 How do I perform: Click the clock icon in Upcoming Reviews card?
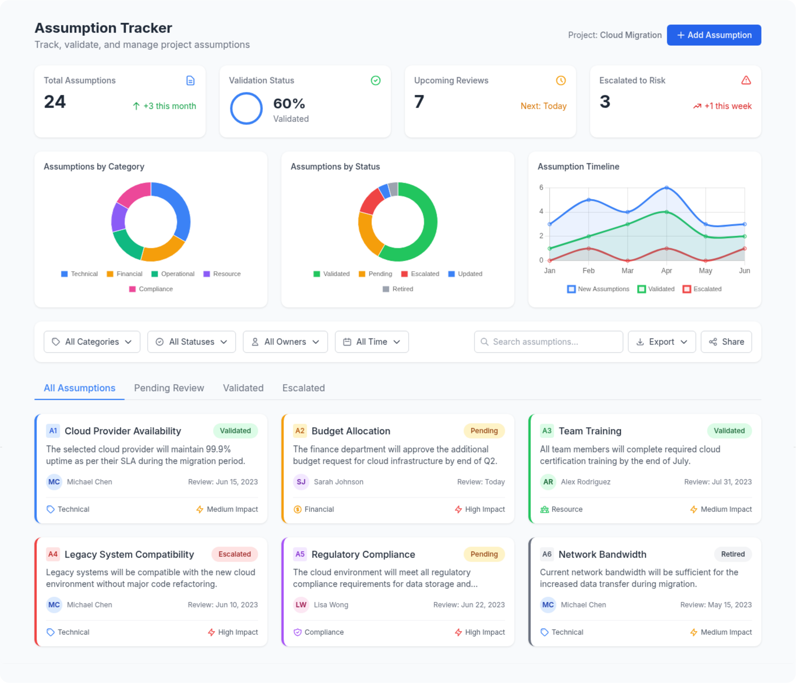(560, 81)
